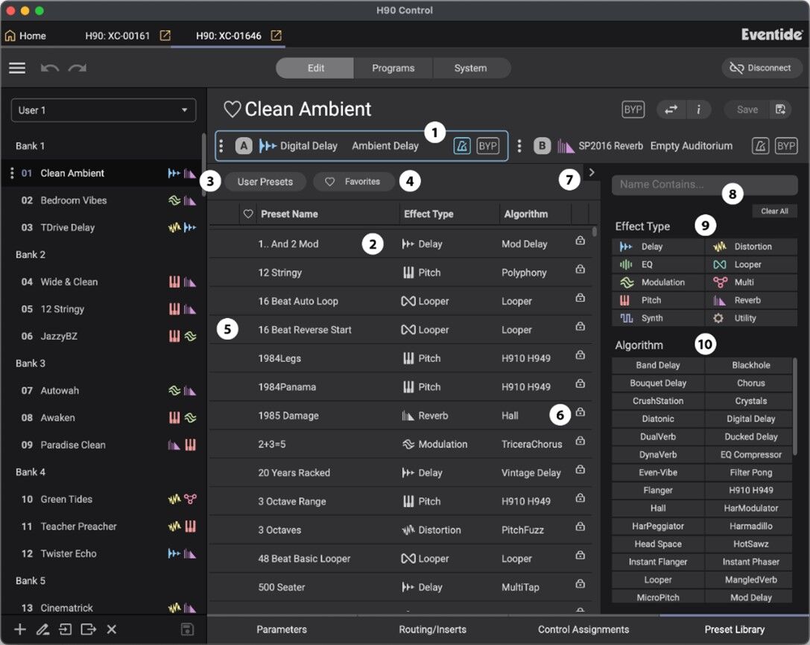Filter effect type by Distortion
Viewport: 810px width, 645px height.
pyautogui.click(x=750, y=247)
